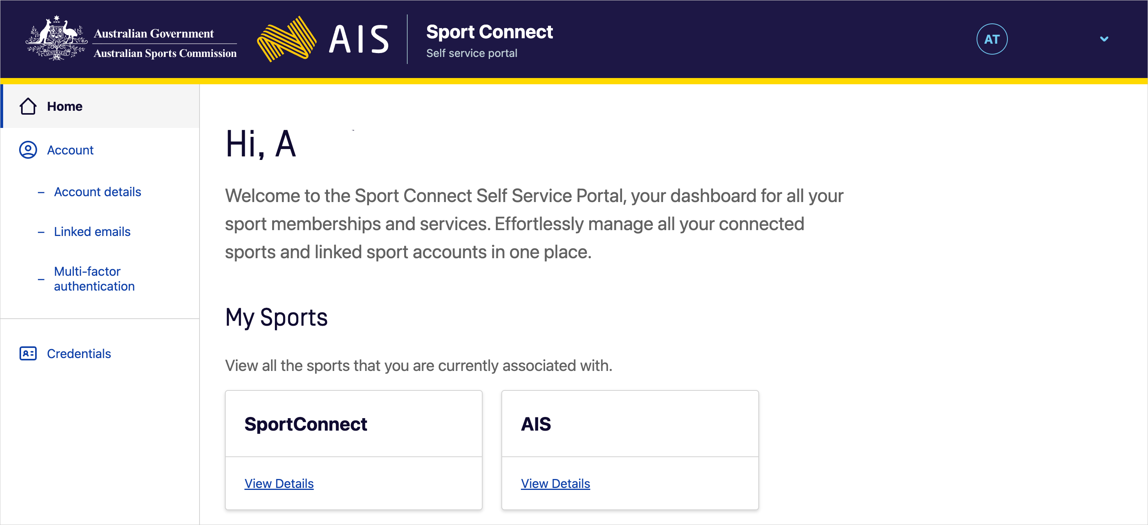Image resolution: width=1148 pixels, height=525 pixels.
Task: Open the Linked emails page
Action: click(92, 232)
